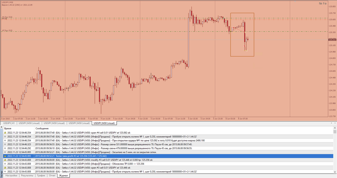Open the Результаты tester tab
The image size is (337, 178).
pos(27,176)
